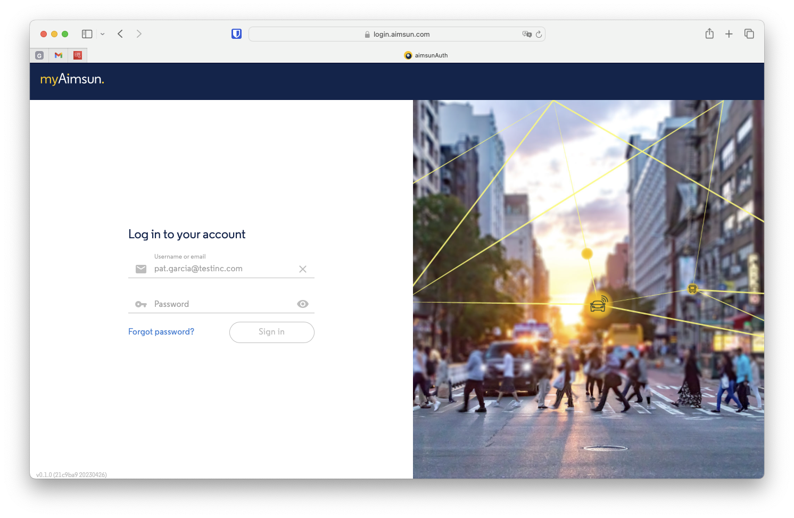The width and height of the screenshot is (794, 518).
Task: Clear the username with the X
Action: pyautogui.click(x=302, y=269)
